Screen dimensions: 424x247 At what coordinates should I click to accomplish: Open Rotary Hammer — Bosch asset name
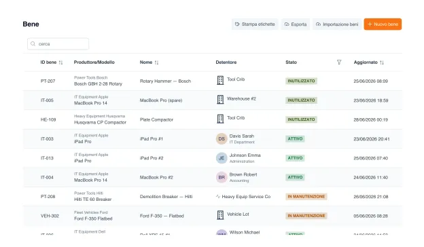(x=165, y=81)
